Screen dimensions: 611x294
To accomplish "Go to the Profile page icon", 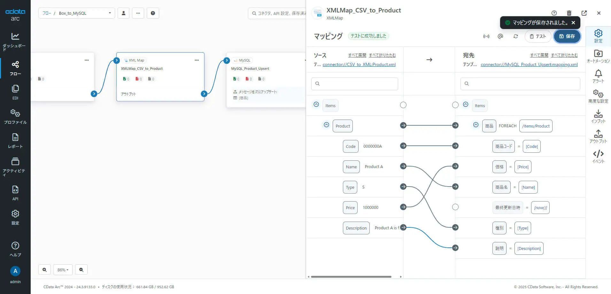I will (15, 116).
